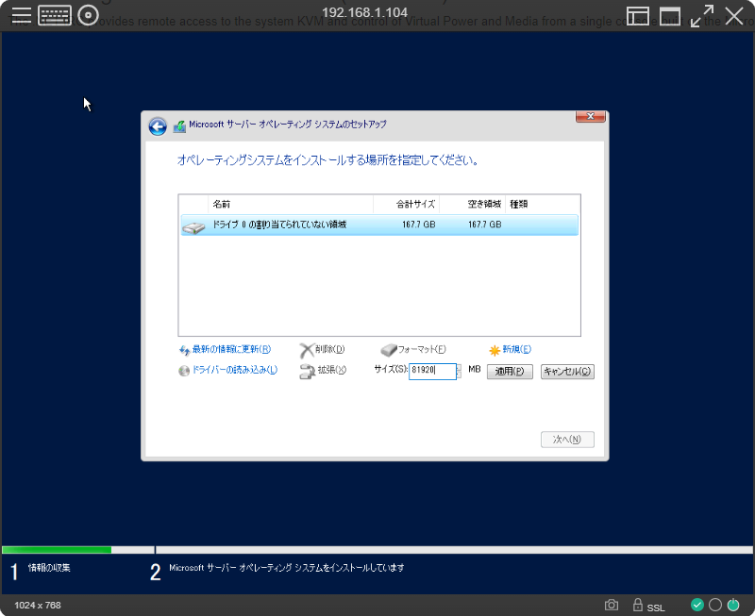Viewport: 755px width, 616px height.
Task: Click the screenshot camera icon in status bar
Action: [612, 605]
